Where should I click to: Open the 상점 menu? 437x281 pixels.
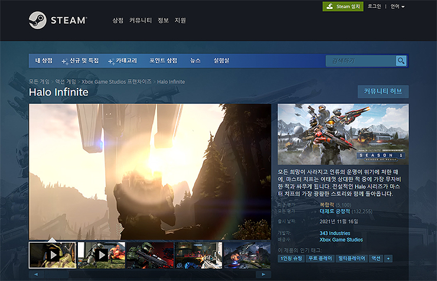[118, 20]
